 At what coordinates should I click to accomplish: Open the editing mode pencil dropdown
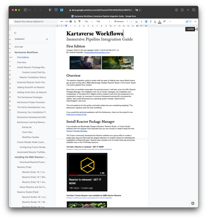click(x=188, y=22)
